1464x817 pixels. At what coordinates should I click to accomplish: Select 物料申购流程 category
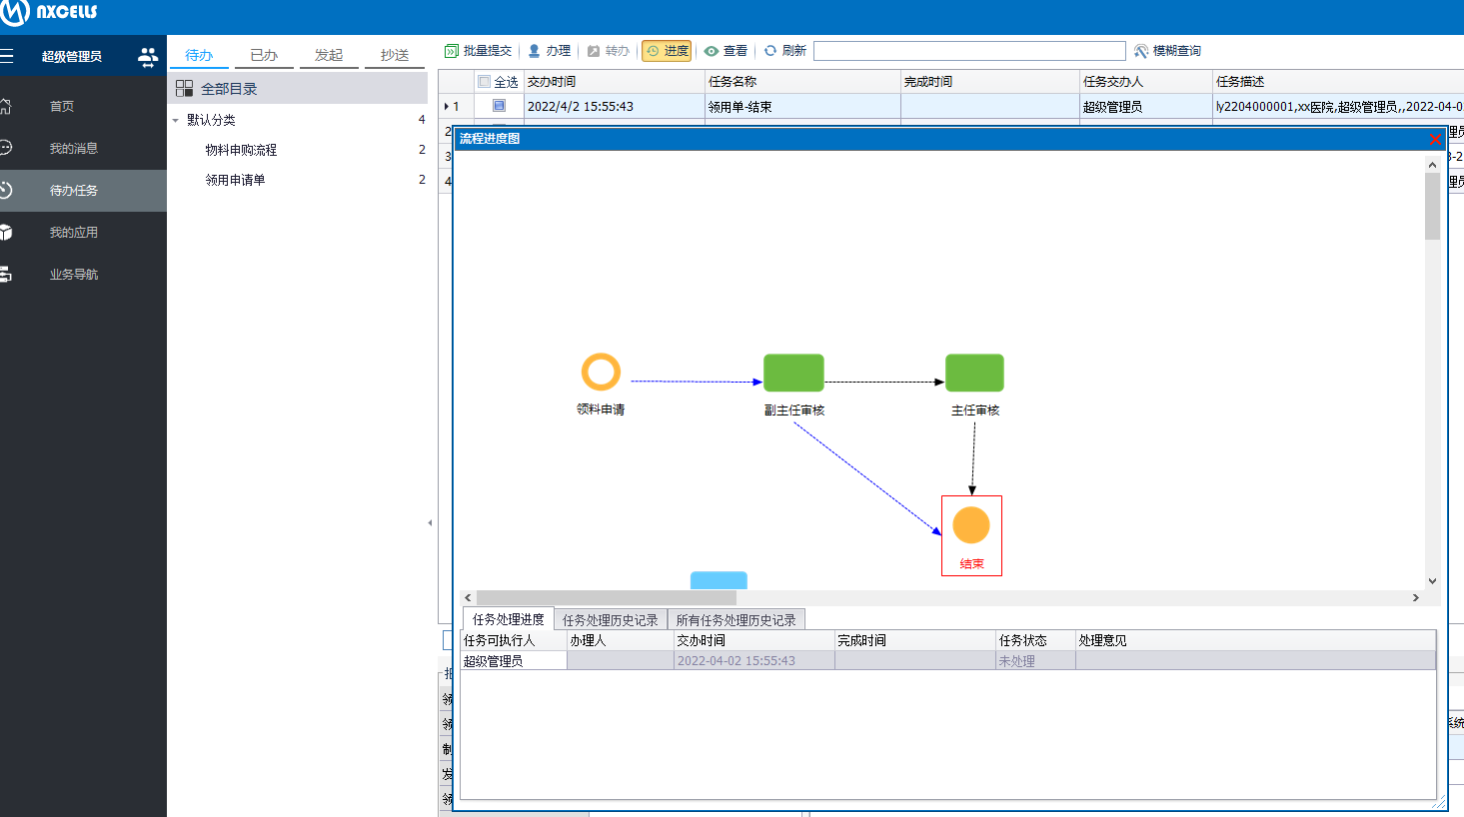point(241,150)
